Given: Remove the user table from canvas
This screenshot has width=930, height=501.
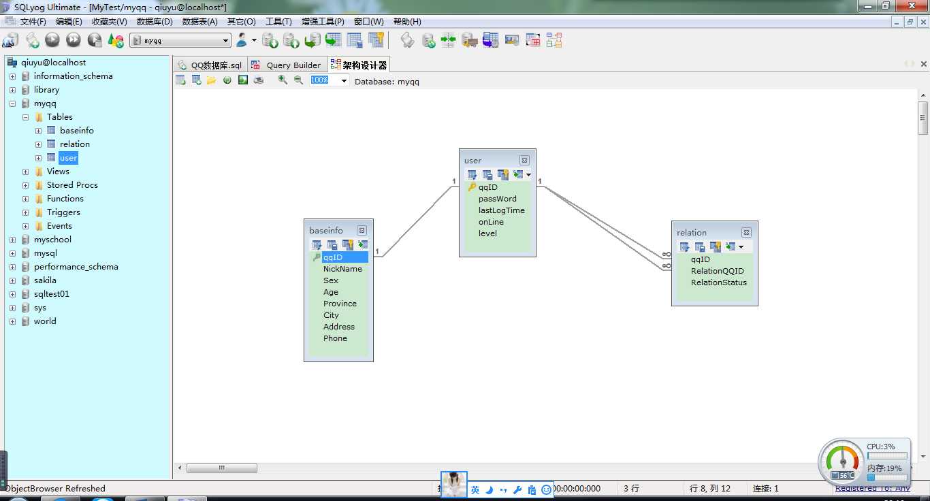Looking at the screenshot, I should (x=524, y=161).
